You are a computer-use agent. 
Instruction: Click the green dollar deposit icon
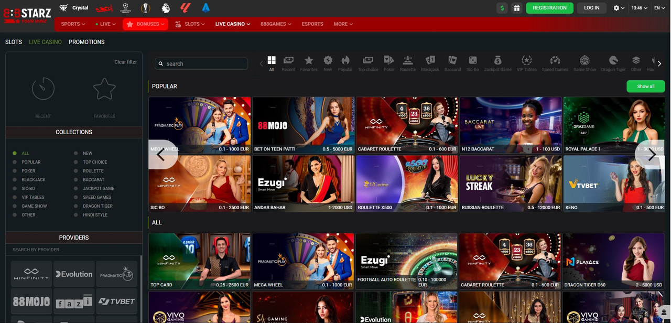503,8
